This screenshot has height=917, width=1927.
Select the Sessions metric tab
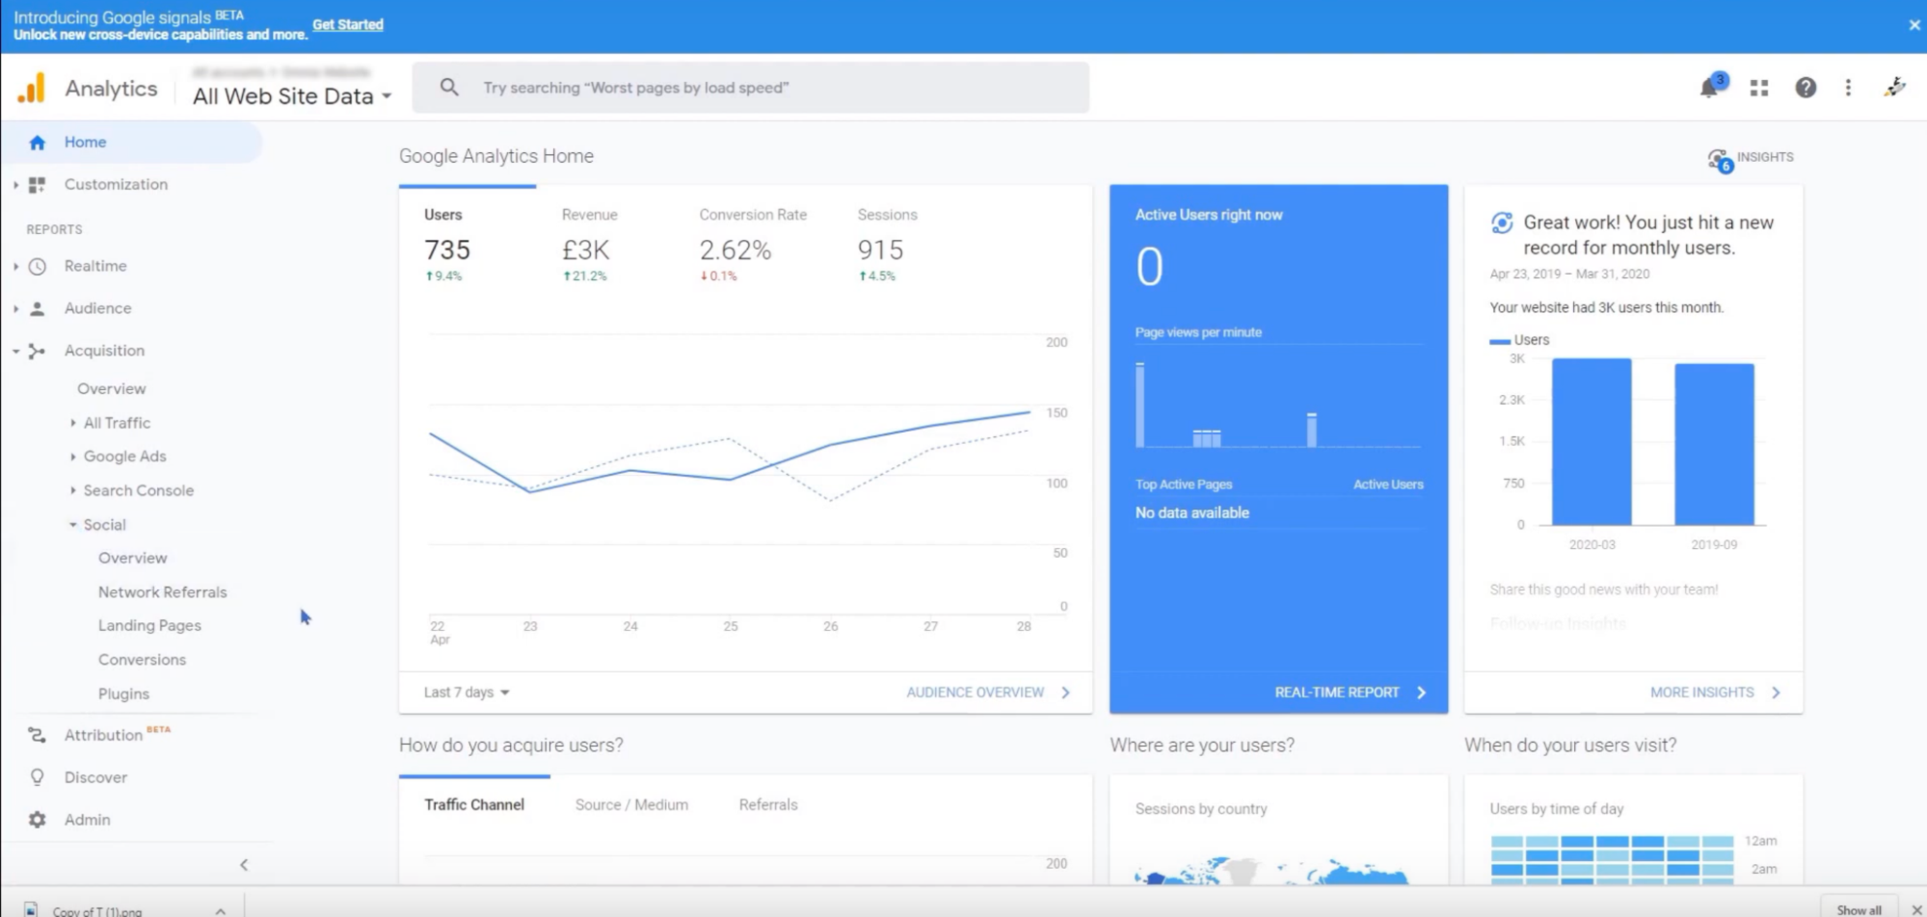(887, 247)
